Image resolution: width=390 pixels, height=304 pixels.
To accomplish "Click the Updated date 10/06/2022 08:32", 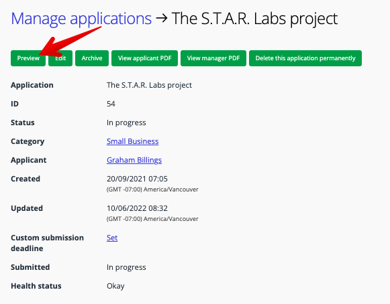I will (x=137, y=208).
